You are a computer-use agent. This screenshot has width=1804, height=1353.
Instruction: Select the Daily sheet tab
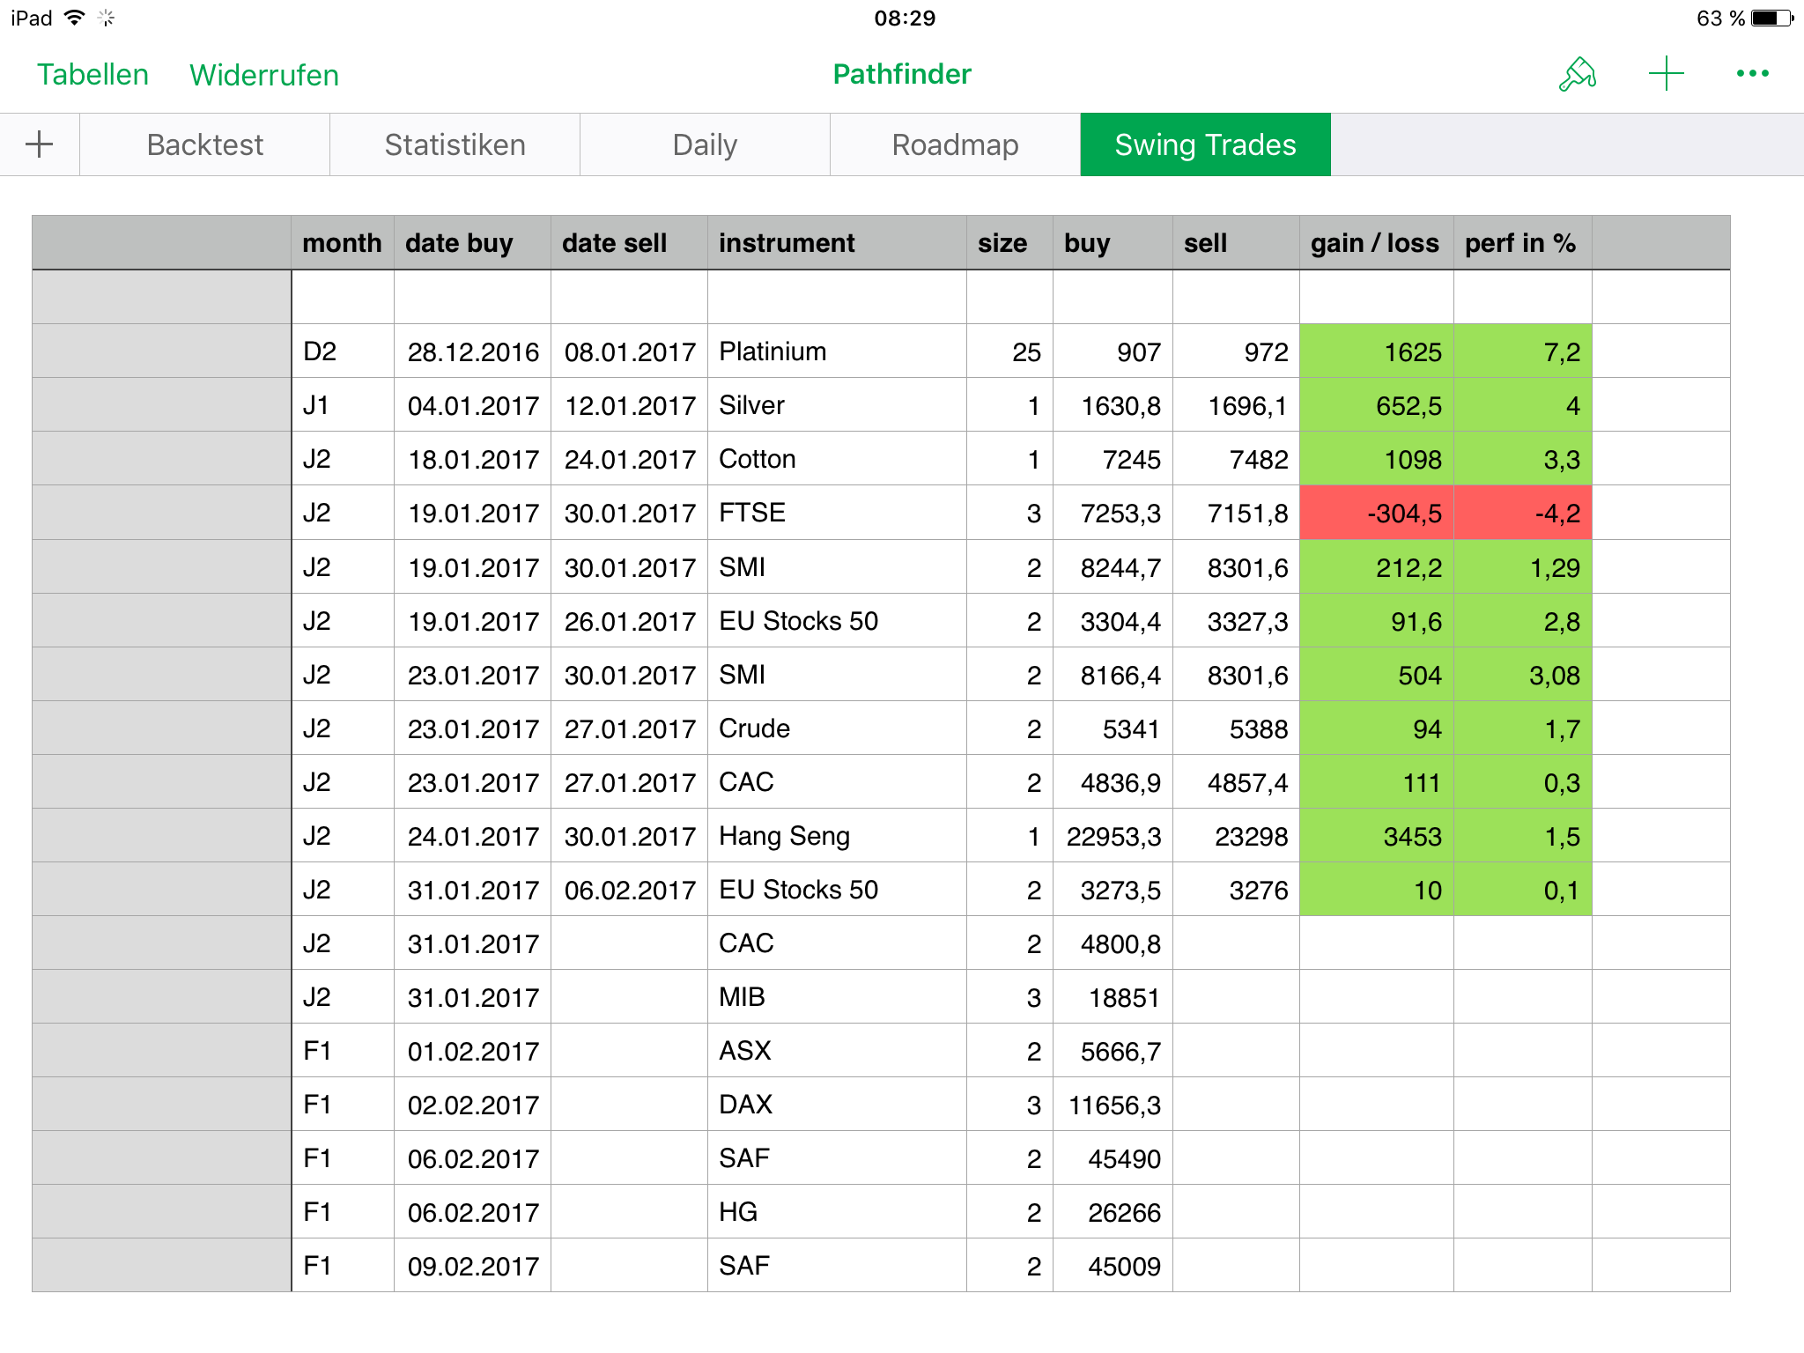[x=705, y=144]
